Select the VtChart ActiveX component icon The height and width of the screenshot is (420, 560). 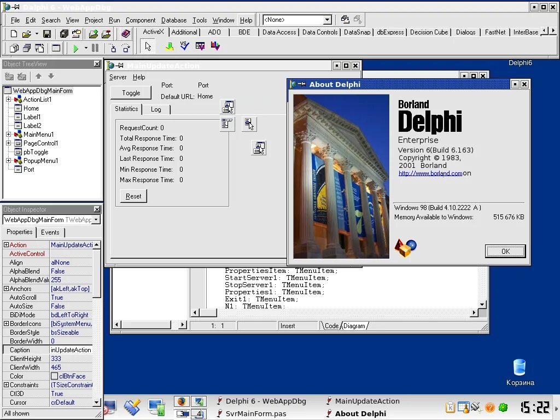215,46
